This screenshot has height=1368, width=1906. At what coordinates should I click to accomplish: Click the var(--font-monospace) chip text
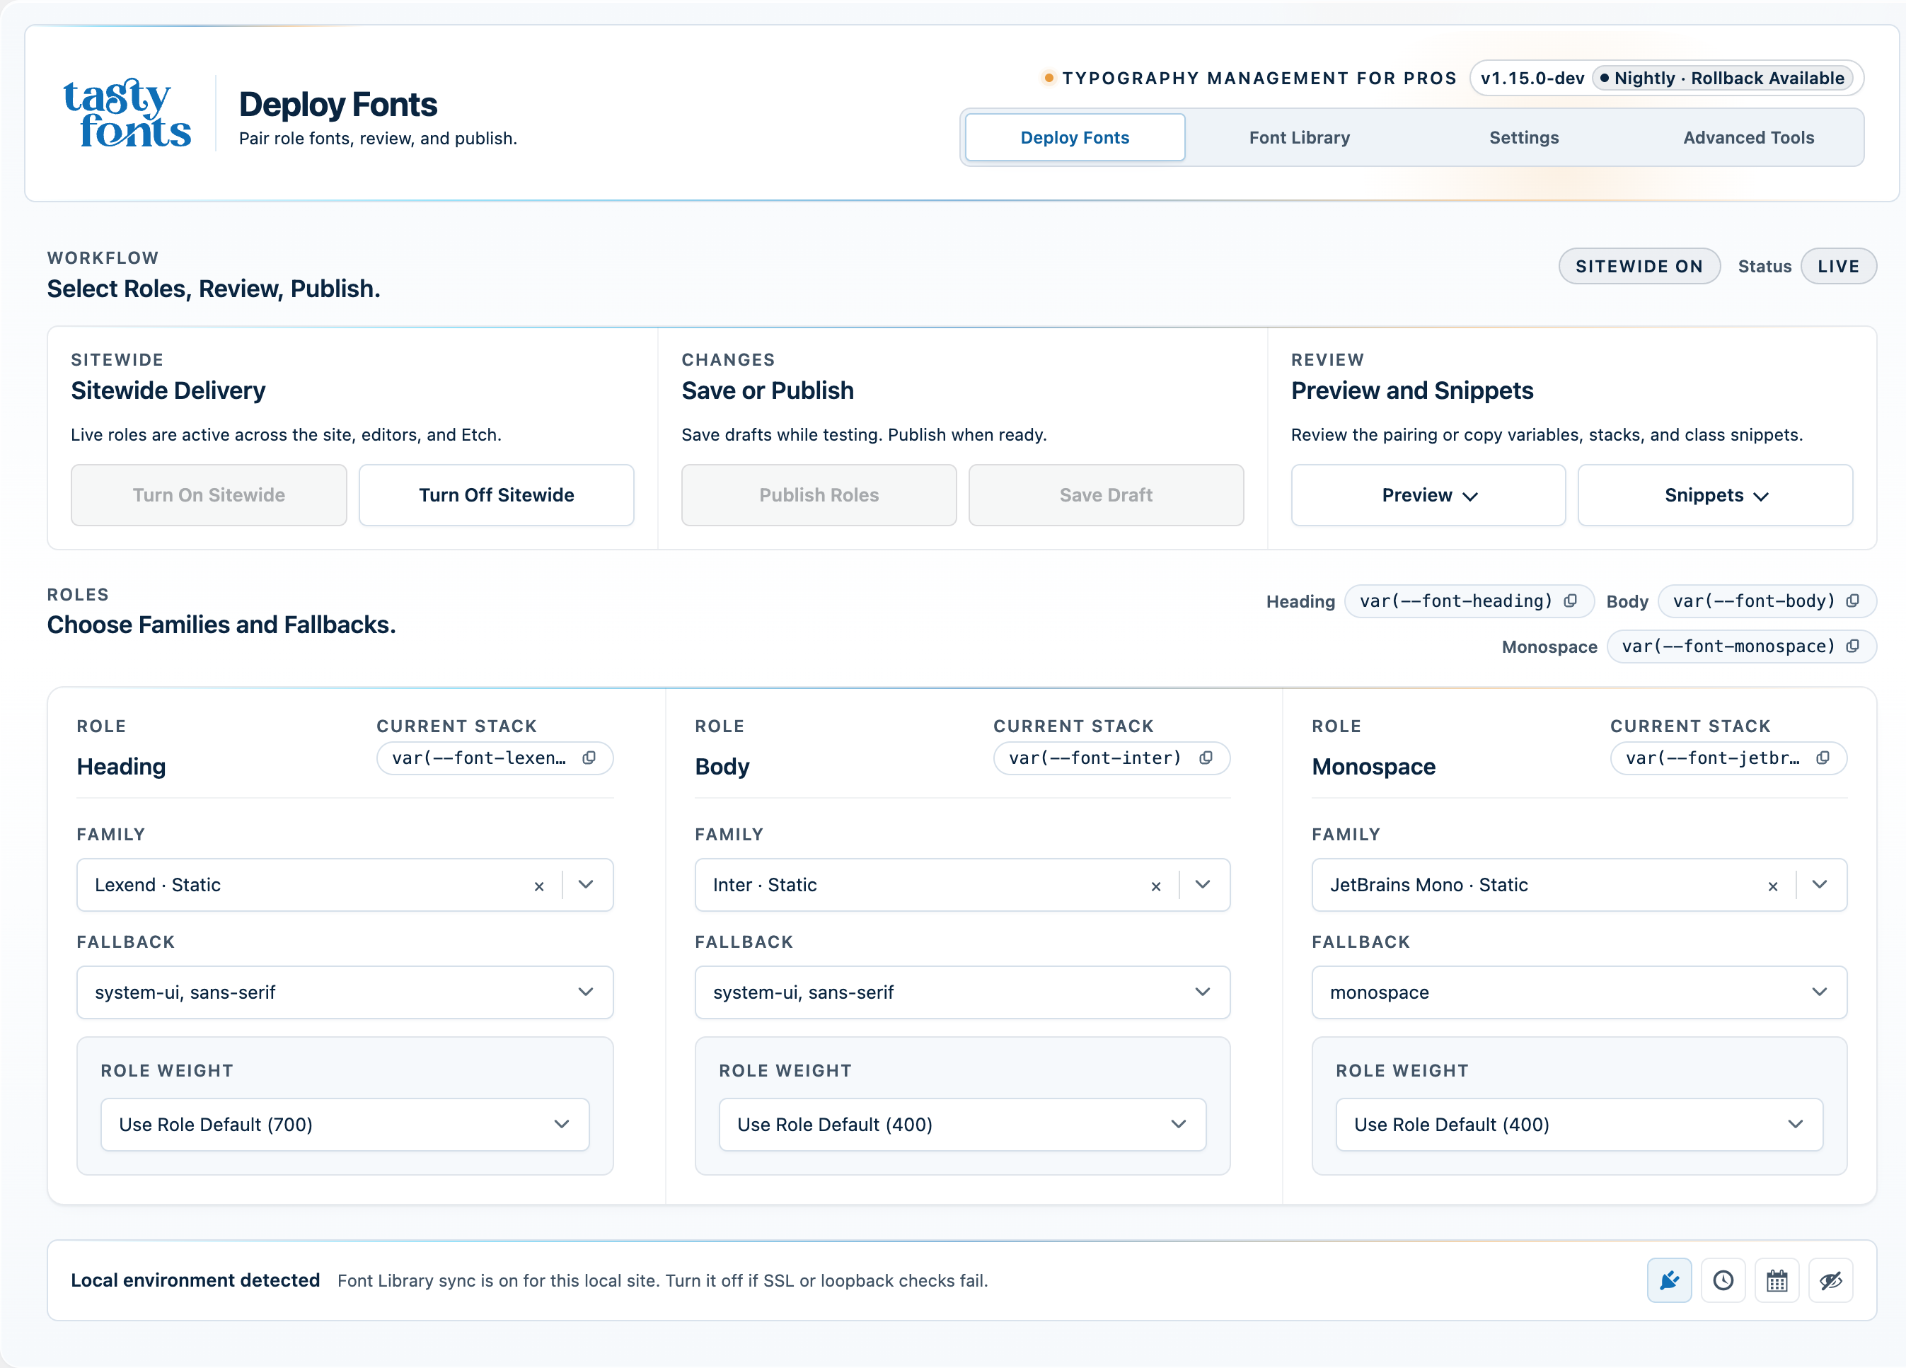click(1728, 647)
